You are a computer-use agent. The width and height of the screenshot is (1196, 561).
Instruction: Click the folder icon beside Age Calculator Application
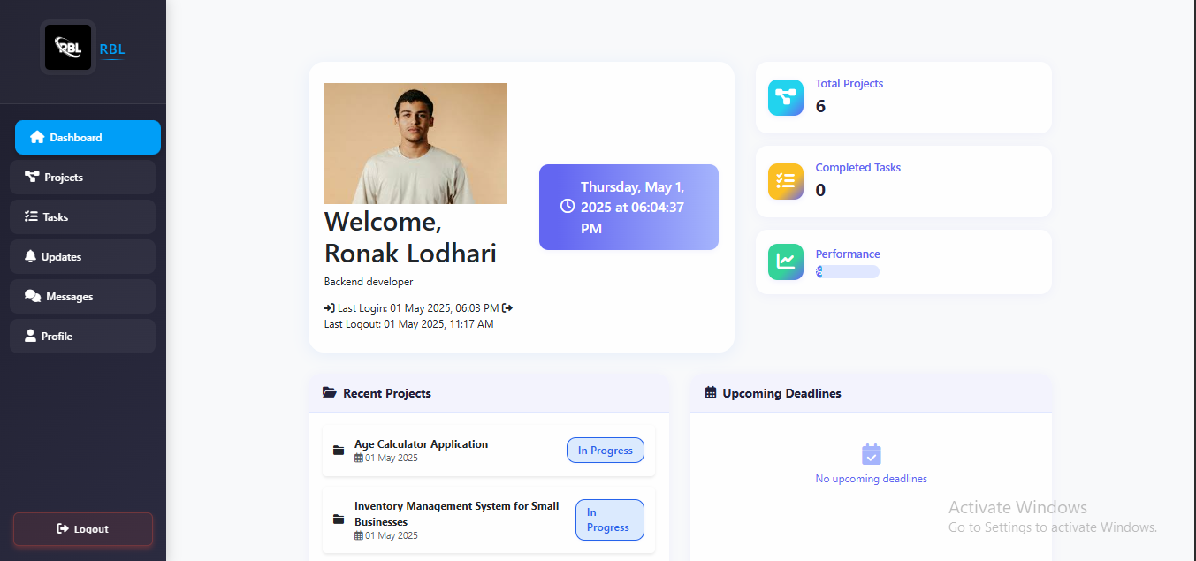pos(339,451)
